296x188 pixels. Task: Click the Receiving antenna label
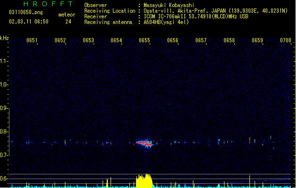tap(108, 22)
